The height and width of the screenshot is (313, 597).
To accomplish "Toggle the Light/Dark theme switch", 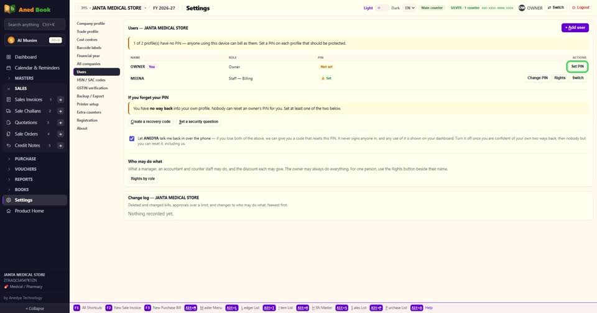I will (382, 7).
